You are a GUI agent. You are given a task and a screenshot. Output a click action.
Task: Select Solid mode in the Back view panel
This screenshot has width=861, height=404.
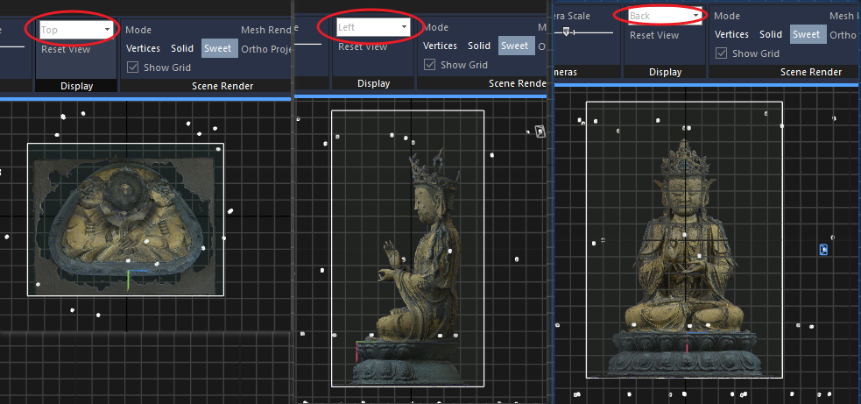(771, 34)
